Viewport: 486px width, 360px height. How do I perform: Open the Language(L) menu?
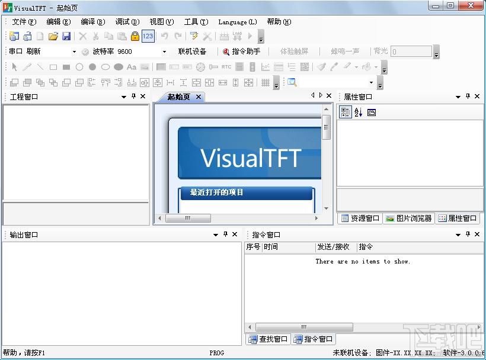point(238,22)
